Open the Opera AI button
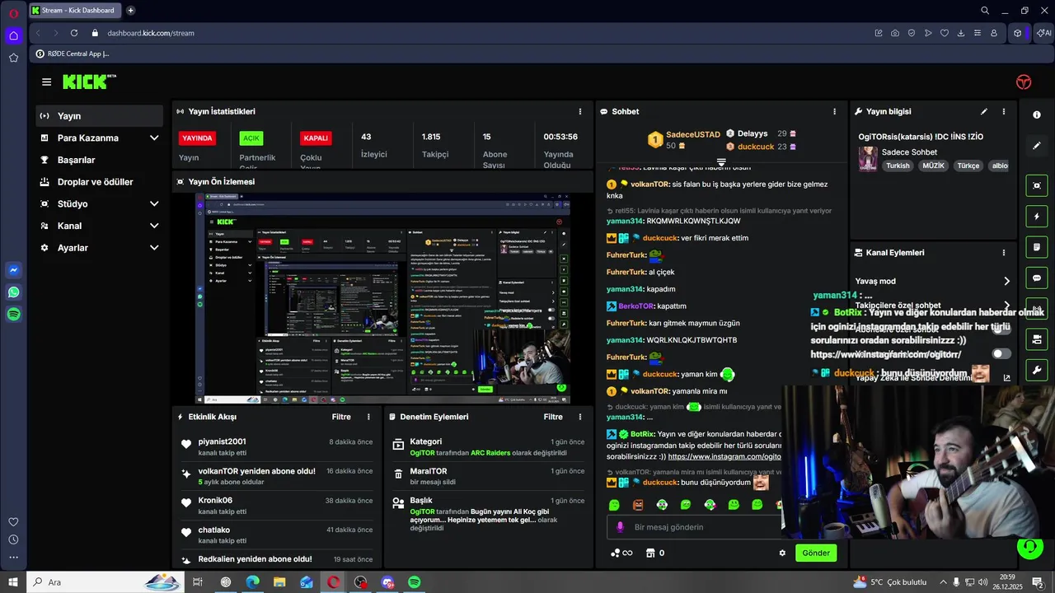The height and width of the screenshot is (593, 1055). (x=1044, y=33)
